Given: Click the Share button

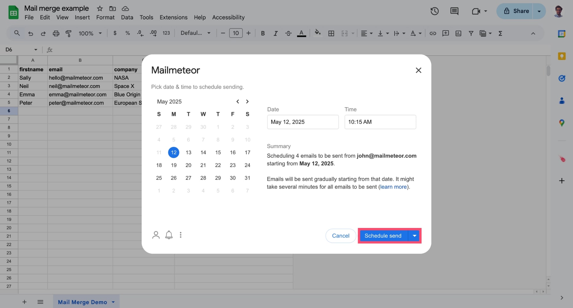Looking at the screenshot, I should 516,11.
